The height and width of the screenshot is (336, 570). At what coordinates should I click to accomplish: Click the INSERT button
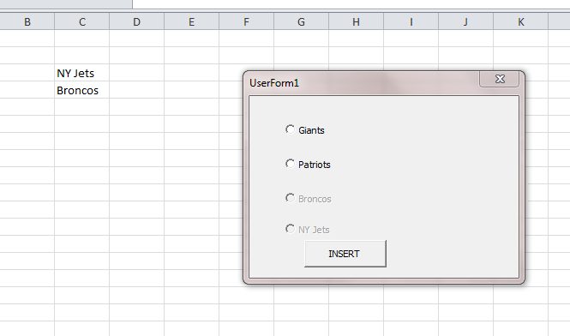click(345, 254)
